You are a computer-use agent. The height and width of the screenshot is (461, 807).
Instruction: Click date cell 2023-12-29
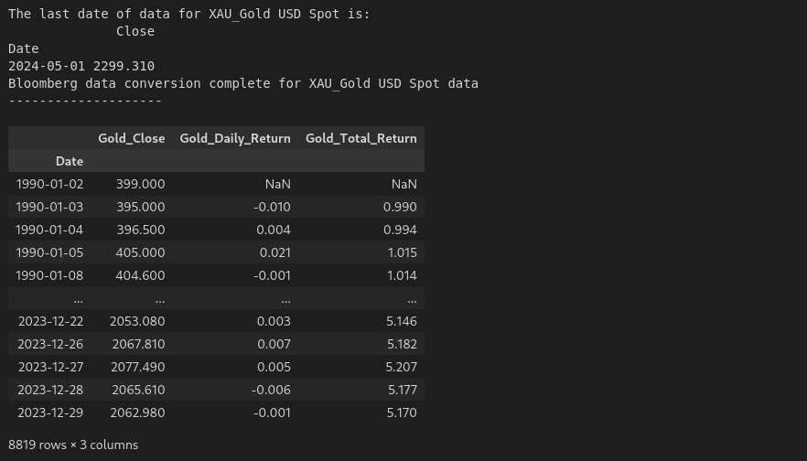click(50, 413)
